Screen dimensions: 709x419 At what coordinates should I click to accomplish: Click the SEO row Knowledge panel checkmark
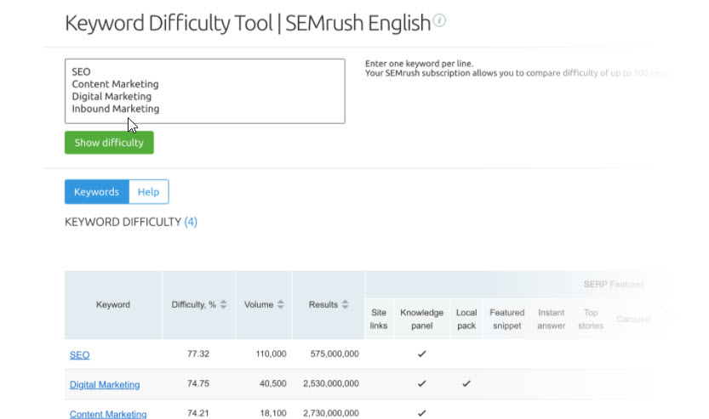click(x=422, y=354)
